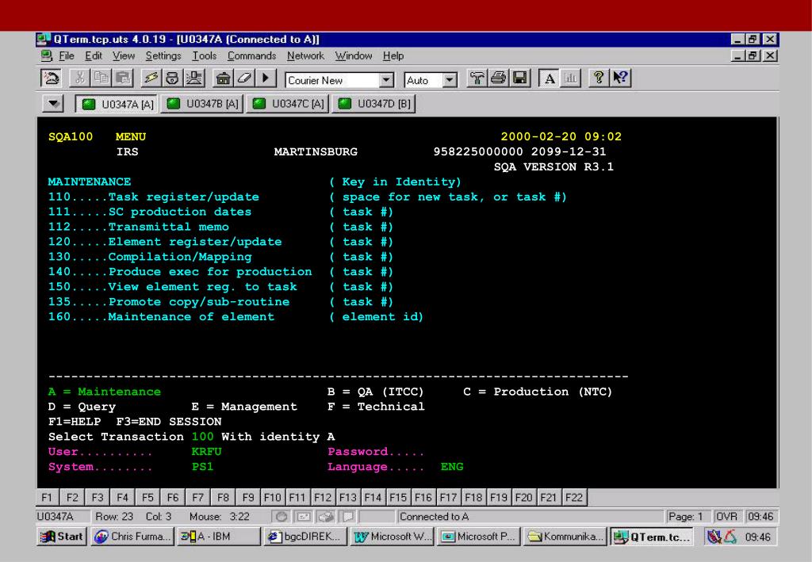Image resolution: width=812 pixels, height=562 pixels.
Task: Click the lightning bolt toolbar icon
Action: [151, 78]
